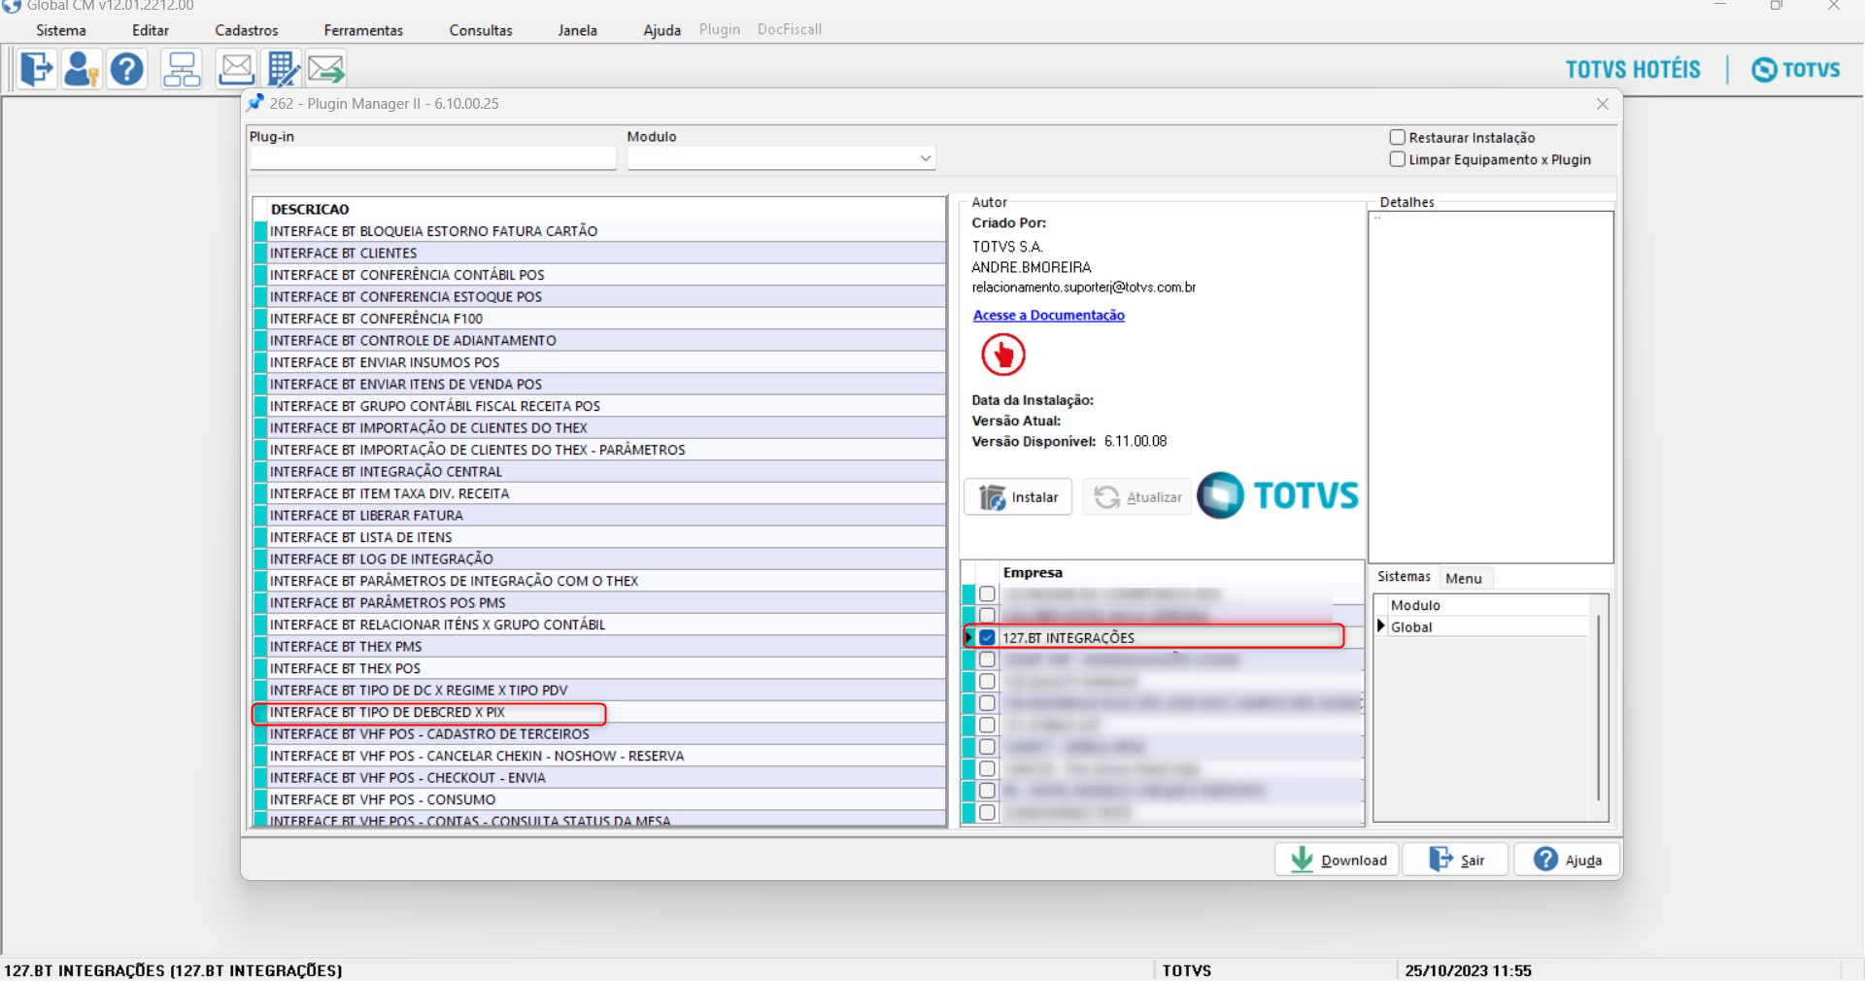Select INTERFACE BT THEX PMS row
The image size is (1865, 981).
coord(600,647)
